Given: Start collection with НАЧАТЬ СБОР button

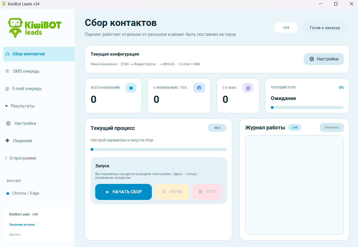Looking at the screenshot, I should [x=124, y=192].
